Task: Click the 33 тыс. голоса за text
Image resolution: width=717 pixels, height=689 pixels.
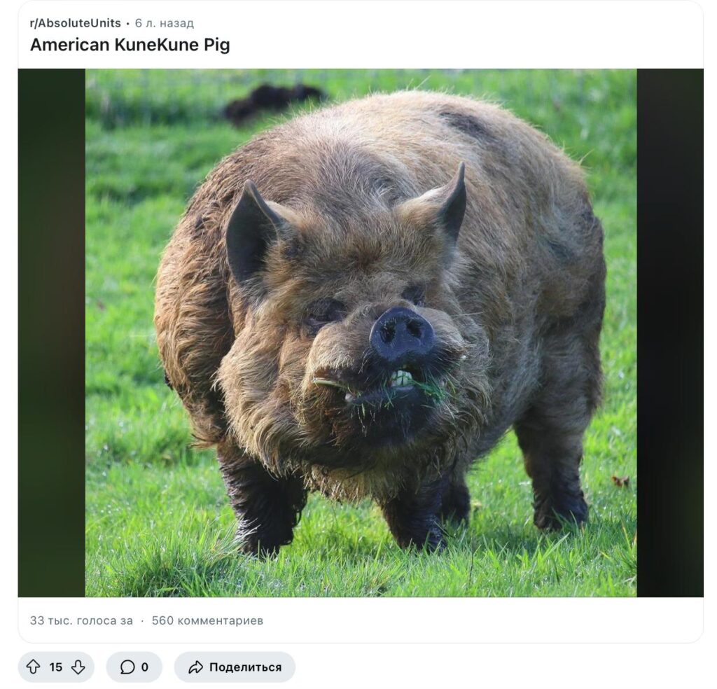Action: pos(81,620)
